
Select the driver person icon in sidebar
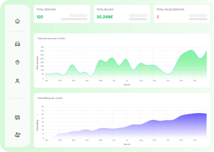tap(17, 81)
